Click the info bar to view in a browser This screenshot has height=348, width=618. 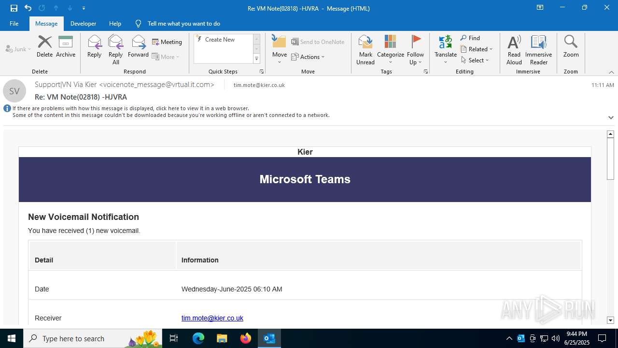click(x=171, y=112)
